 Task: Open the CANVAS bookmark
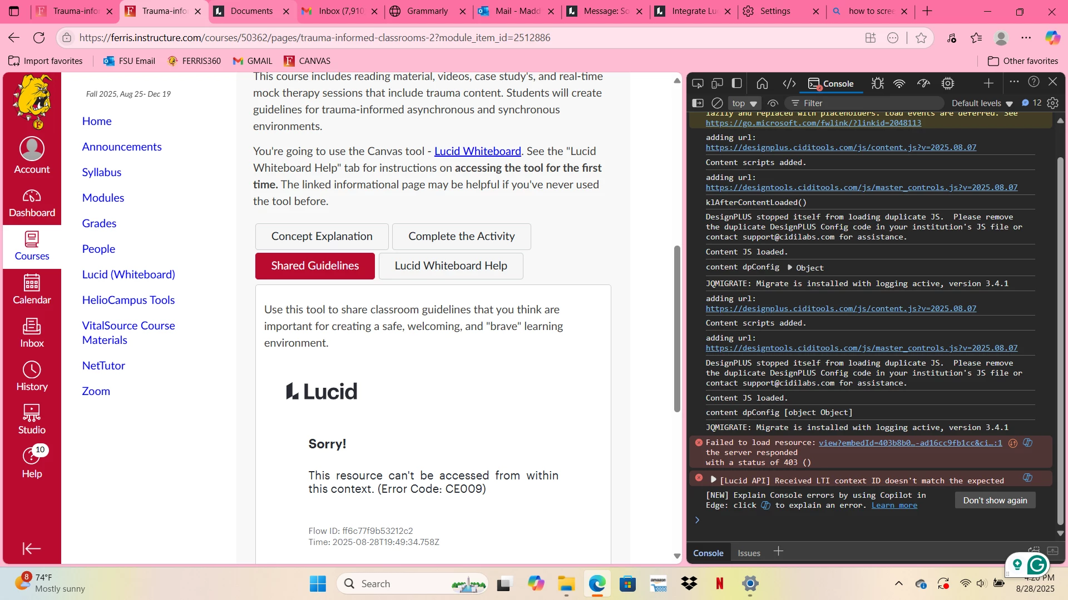point(307,61)
